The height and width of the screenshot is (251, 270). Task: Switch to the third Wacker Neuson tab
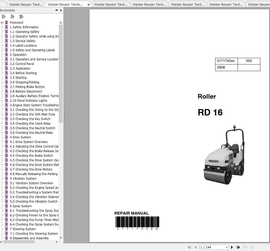coord(111,5)
